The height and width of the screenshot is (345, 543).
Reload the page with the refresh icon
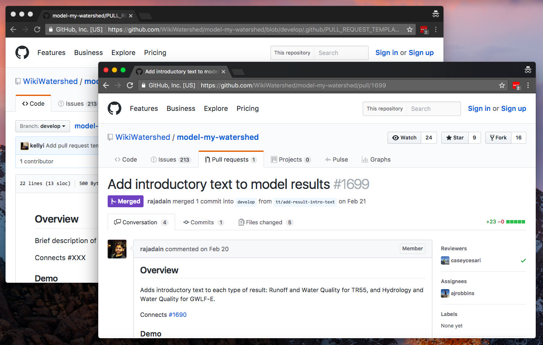130,85
